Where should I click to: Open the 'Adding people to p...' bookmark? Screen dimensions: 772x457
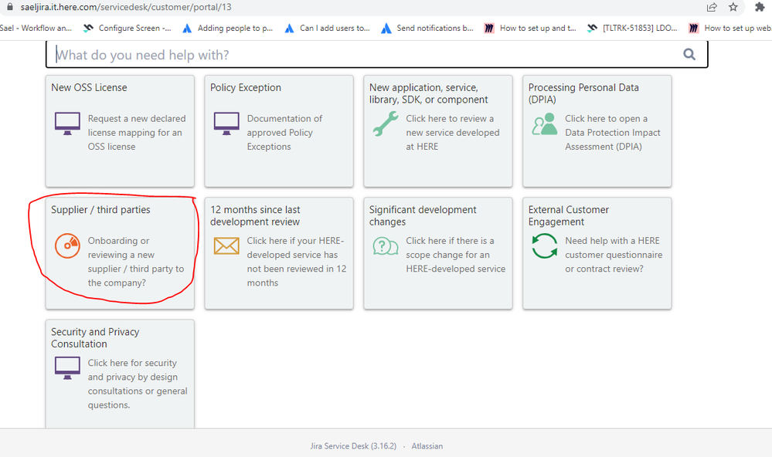click(227, 28)
